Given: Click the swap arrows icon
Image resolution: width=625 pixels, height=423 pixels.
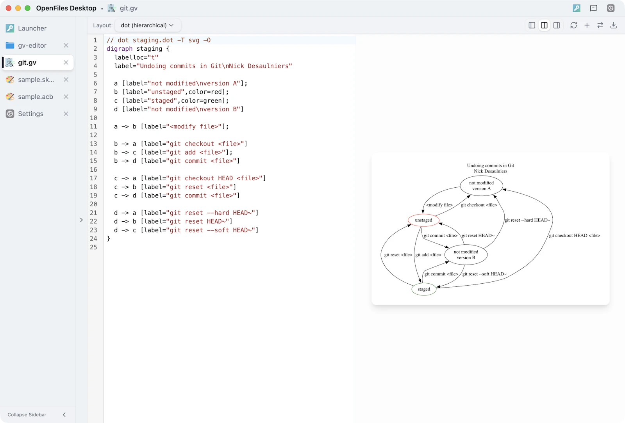Looking at the screenshot, I should 600,25.
